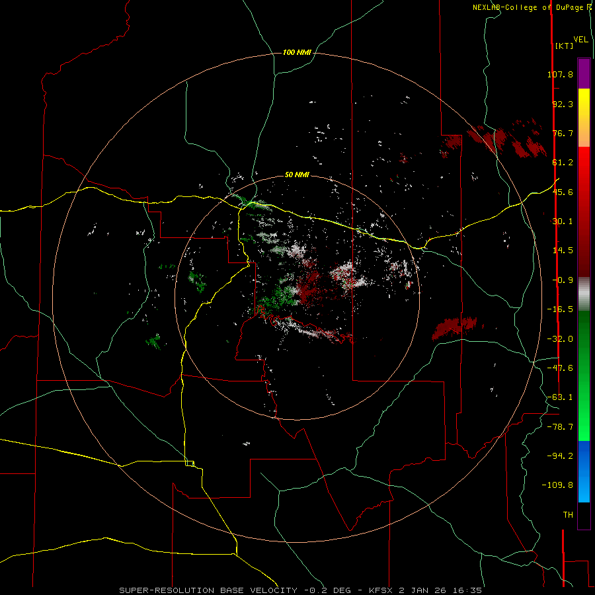Click the 100 NMI range ring label
Viewport: 595px width, 595px height.
[x=297, y=52]
